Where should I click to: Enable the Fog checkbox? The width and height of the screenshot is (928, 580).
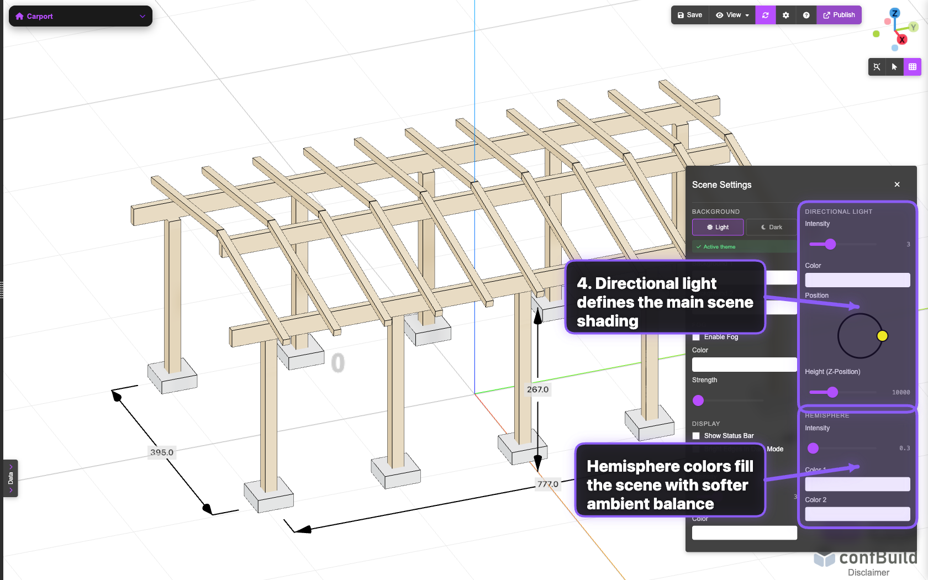pyautogui.click(x=696, y=337)
